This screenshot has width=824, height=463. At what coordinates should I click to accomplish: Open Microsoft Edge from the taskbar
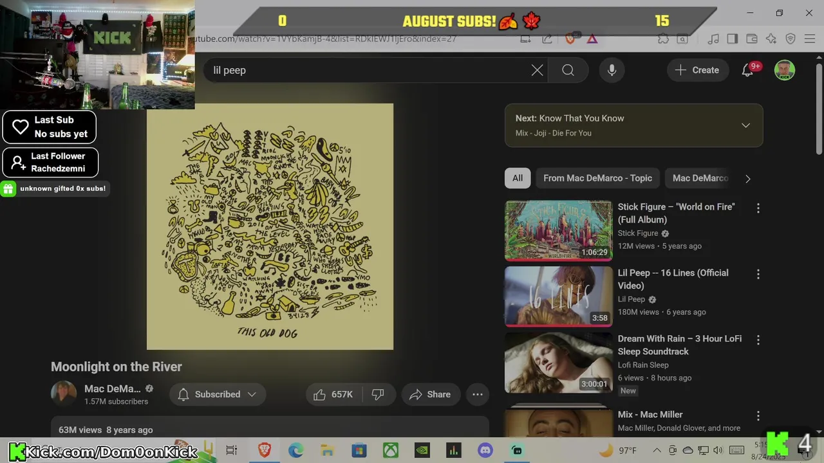295,451
